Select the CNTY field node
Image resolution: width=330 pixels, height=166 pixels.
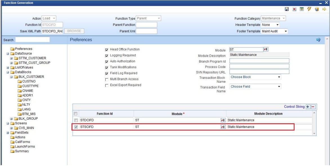24,100
